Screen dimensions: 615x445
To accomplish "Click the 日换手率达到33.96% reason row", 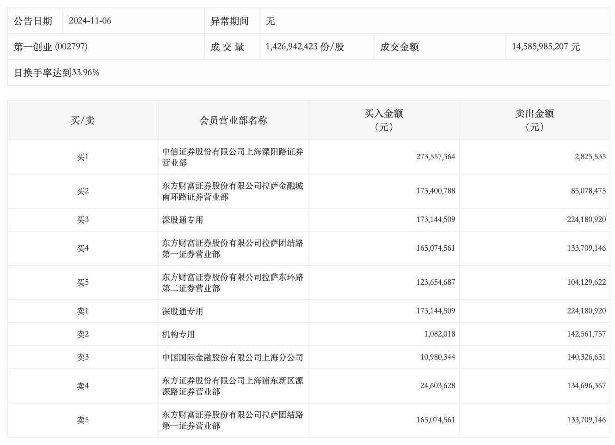I will tap(56, 72).
